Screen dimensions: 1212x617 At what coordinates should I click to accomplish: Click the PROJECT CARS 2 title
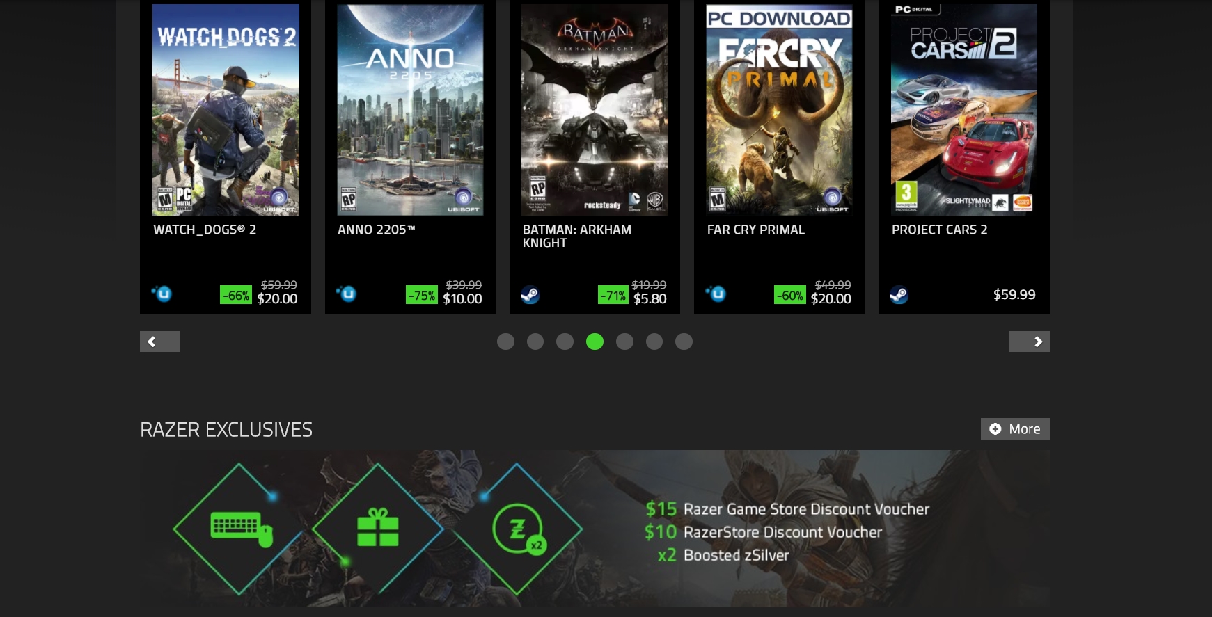click(x=940, y=230)
